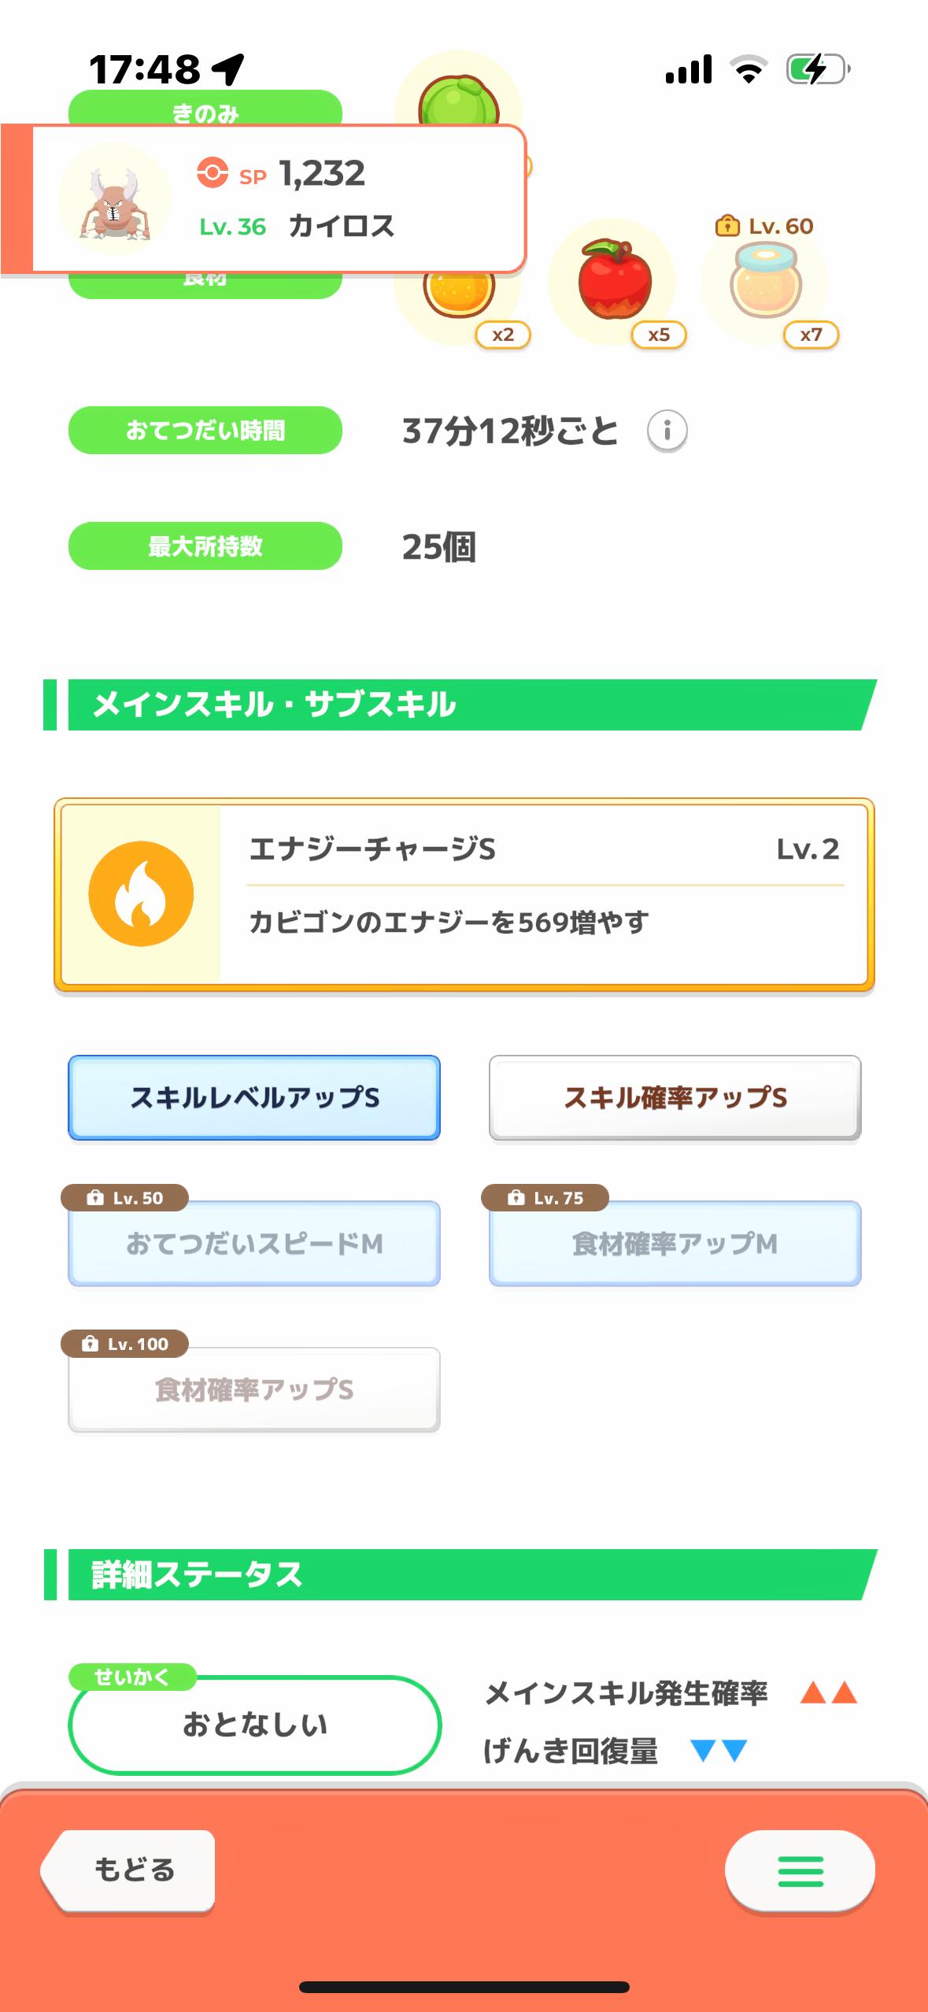The height and width of the screenshot is (2012, 928).
Task: Tap the info icon beside 37分12秒ごと
Action: (667, 431)
